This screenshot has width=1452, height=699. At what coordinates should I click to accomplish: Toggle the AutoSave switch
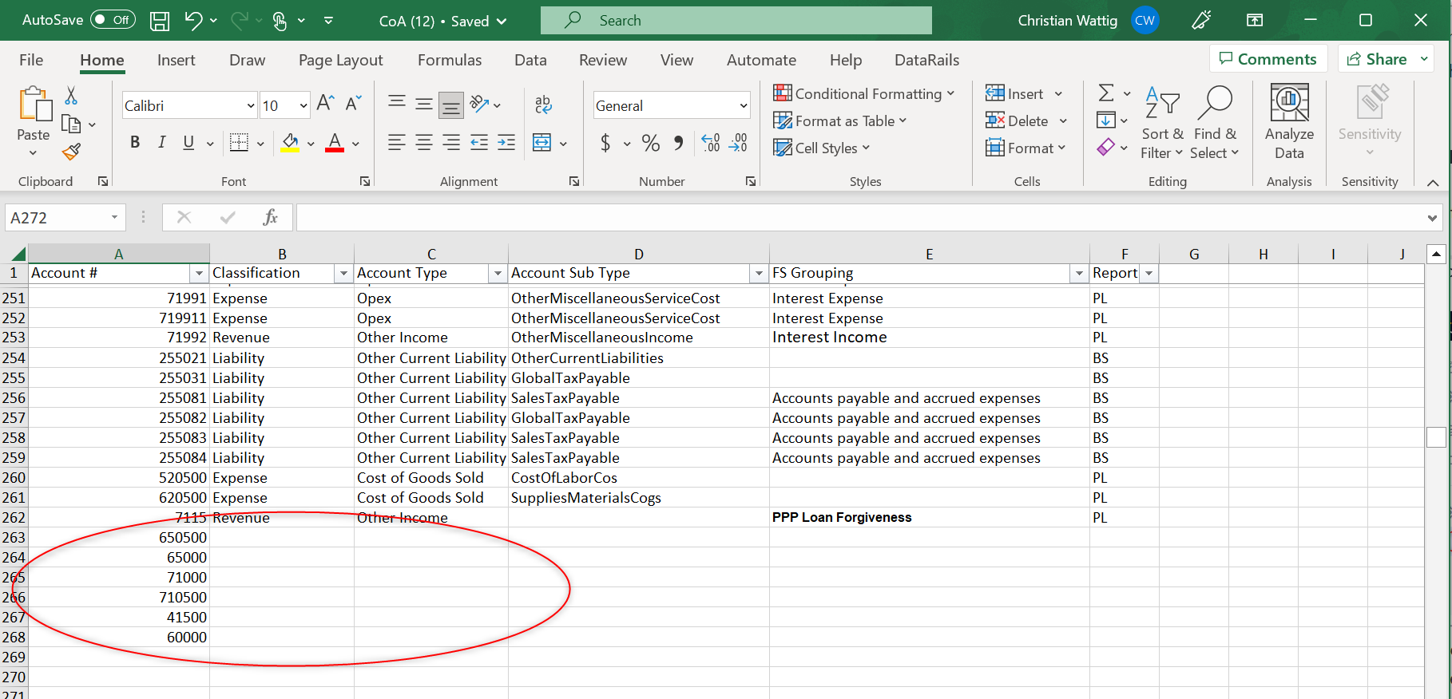[113, 20]
